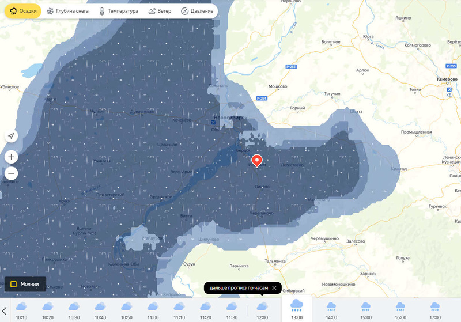This screenshot has height=322, width=461.
Task: Click the geolocation arrow icon
Action: click(x=12, y=136)
